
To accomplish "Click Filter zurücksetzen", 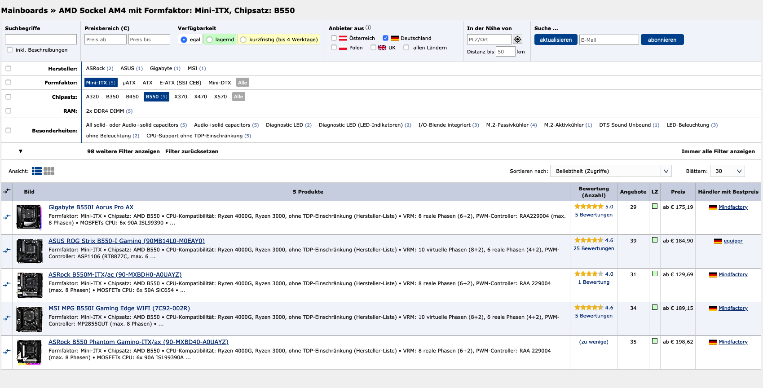I will (192, 151).
